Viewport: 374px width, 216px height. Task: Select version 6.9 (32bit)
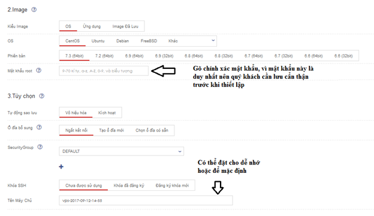tap(164, 56)
